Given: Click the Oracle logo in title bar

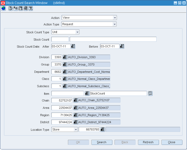Looking at the screenshot, I should [3, 3].
